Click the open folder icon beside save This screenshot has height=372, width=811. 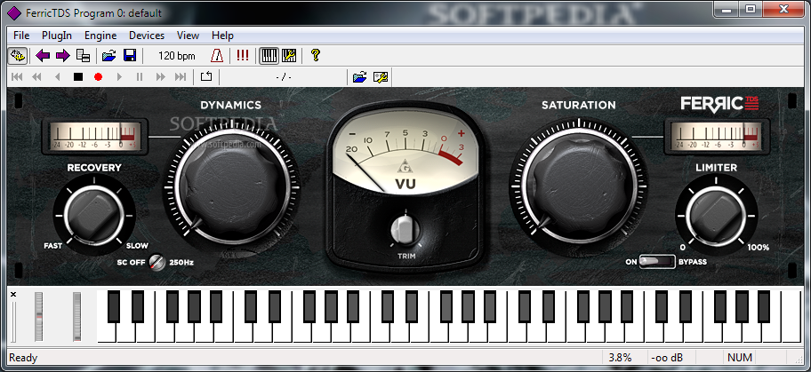[108, 55]
